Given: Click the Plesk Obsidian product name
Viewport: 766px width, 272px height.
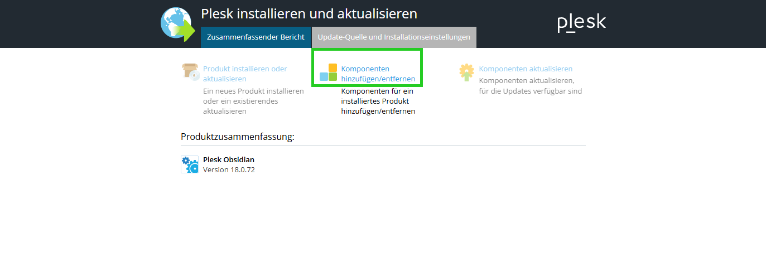Looking at the screenshot, I should [x=229, y=160].
